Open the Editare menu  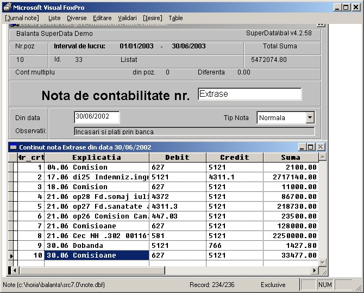[102, 18]
